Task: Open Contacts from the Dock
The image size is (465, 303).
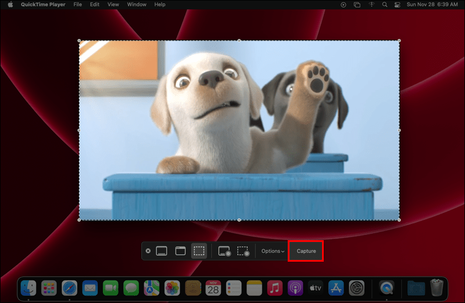Action: point(193,288)
